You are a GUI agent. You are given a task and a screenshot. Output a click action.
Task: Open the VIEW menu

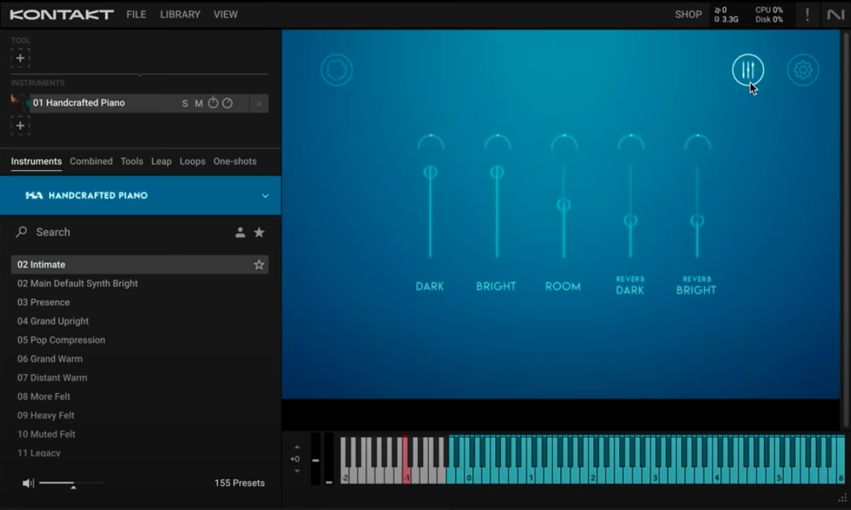225,15
